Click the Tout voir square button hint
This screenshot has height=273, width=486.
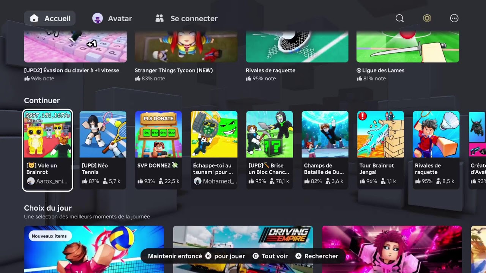(x=270, y=256)
